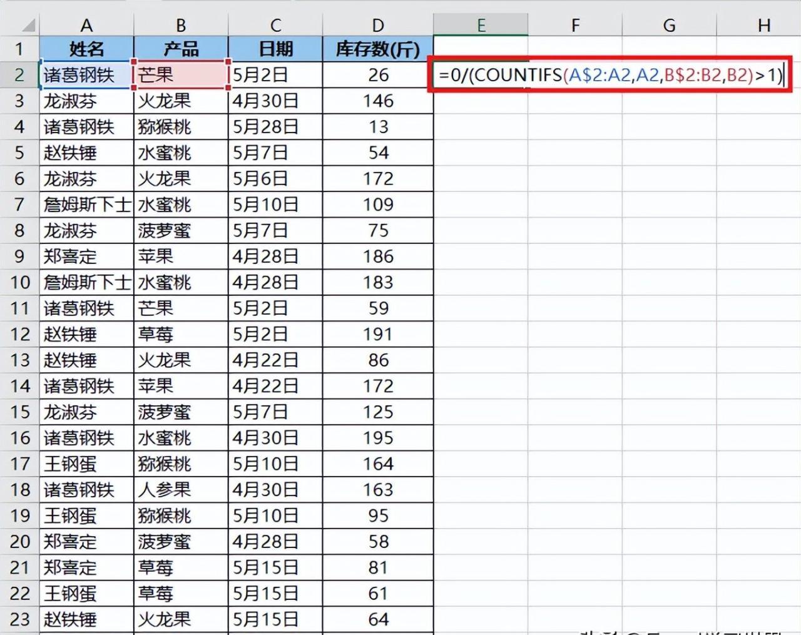
Task: Click cell D7 with value 109
Action: (x=378, y=205)
